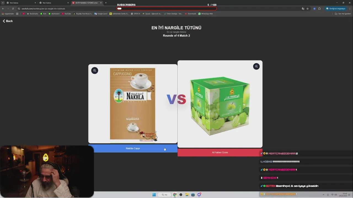This screenshot has width=353, height=198.
Task: Close the first Yeni Sekme tab
Action: (x=35, y=3)
